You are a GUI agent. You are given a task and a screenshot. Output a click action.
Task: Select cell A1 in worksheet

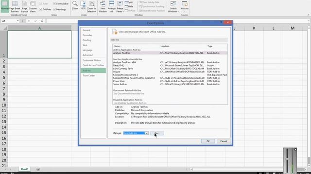click(x=39, y=44)
